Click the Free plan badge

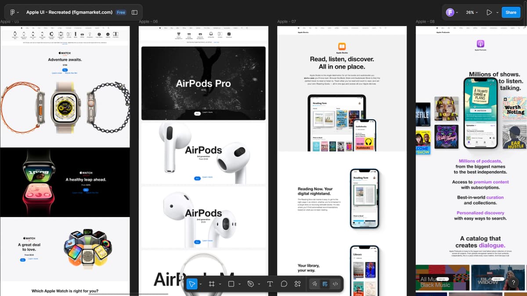[121, 12]
